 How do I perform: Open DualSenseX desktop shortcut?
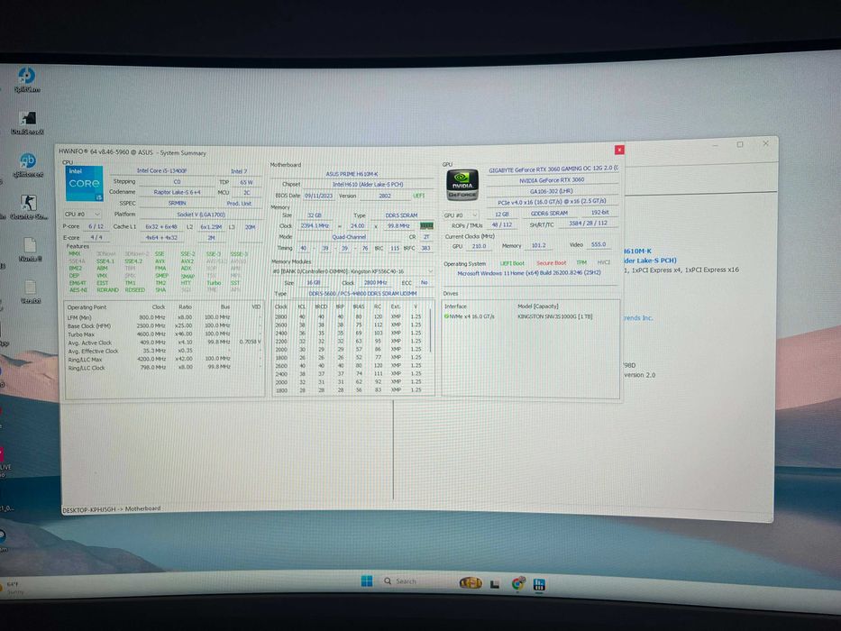tap(27, 123)
